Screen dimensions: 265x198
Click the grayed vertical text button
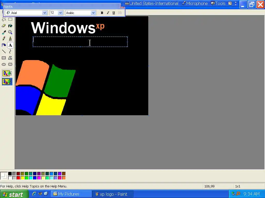pyautogui.click(x=120, y=13)
